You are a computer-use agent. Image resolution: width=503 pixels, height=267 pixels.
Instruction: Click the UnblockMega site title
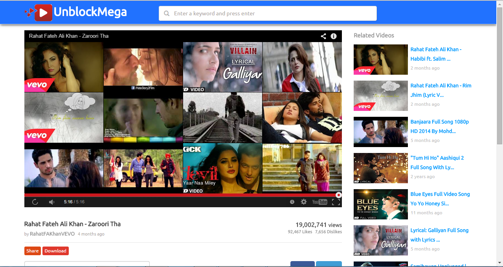[x=90, y=12]
